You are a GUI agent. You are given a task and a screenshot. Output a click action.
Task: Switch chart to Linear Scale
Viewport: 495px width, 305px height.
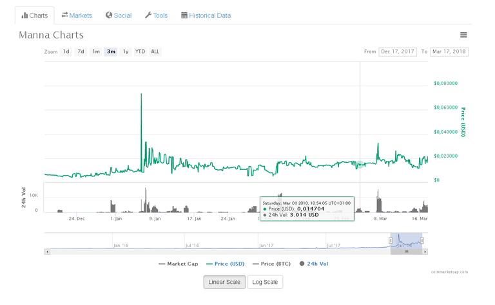click(224, 282)
